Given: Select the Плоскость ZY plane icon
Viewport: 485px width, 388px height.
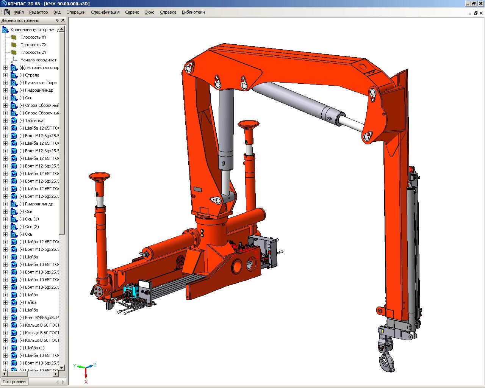Looking at the screenshot, I should tap(14, 52).
